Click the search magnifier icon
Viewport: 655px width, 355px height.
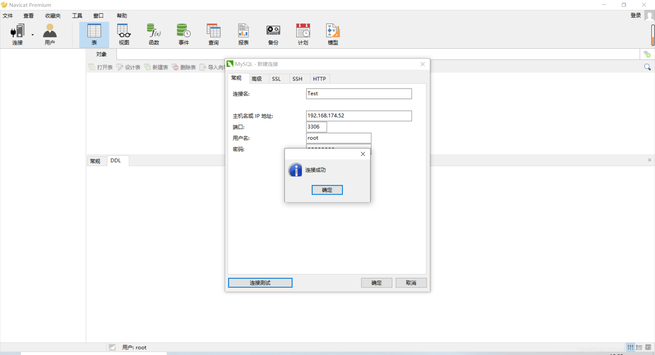(647, 67)
